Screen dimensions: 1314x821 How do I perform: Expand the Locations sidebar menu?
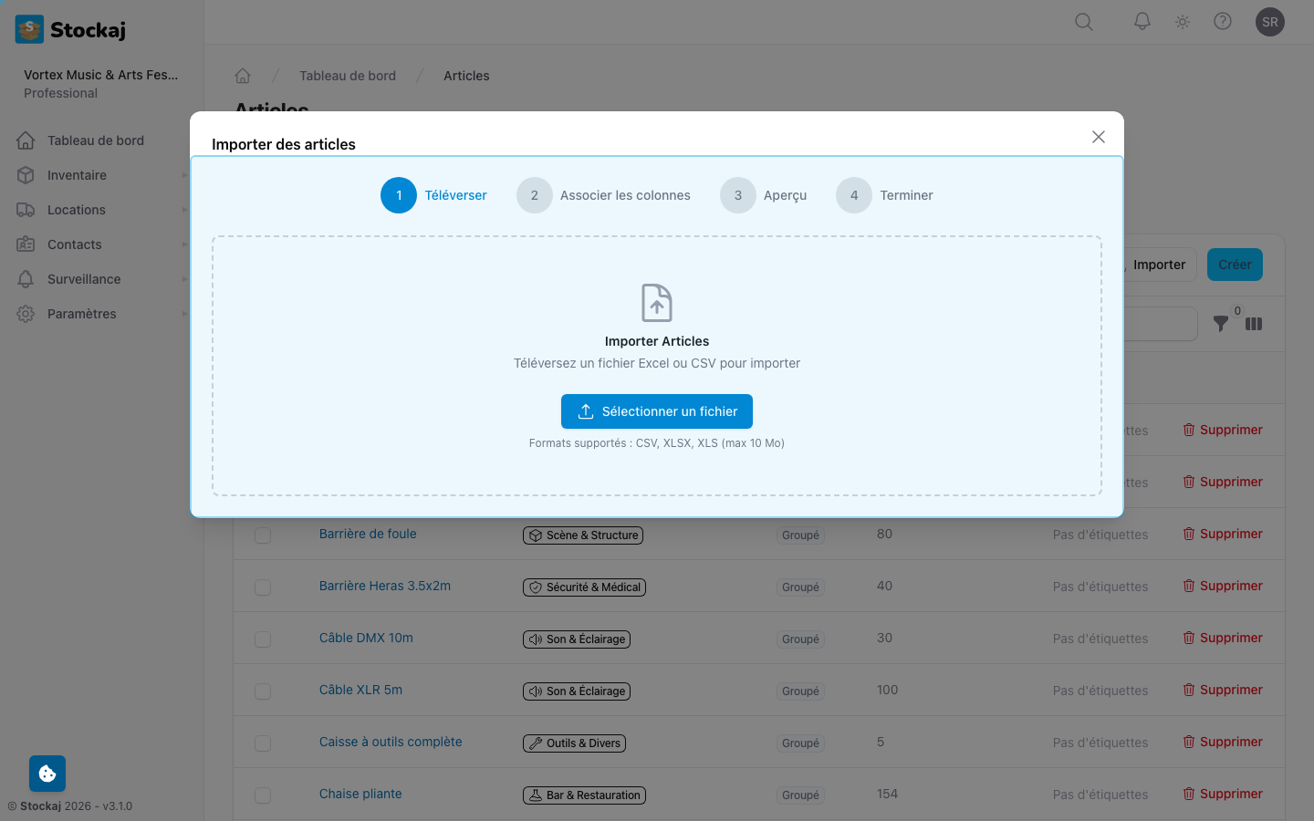click(x=77, y=210)
